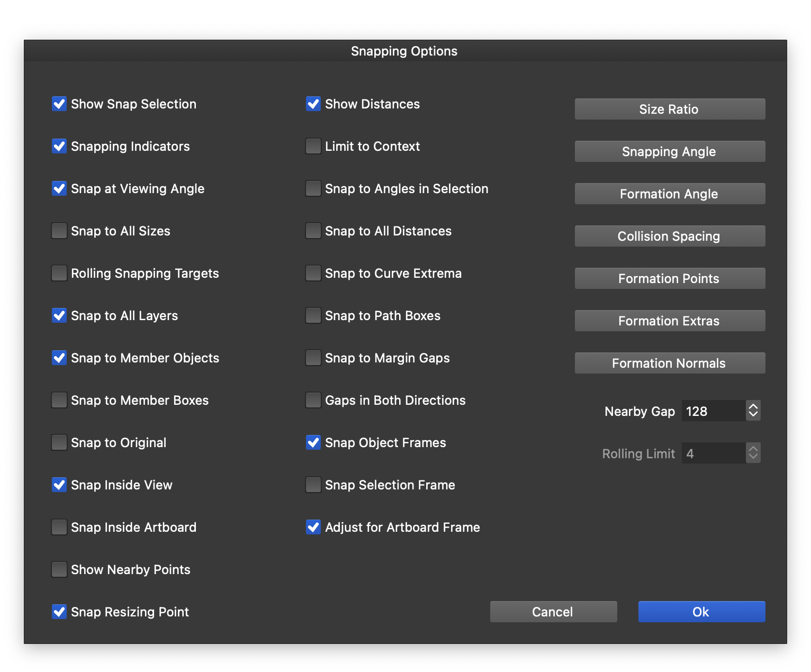
Task: Check the Limit to Context option
Action: coord(313,146)
